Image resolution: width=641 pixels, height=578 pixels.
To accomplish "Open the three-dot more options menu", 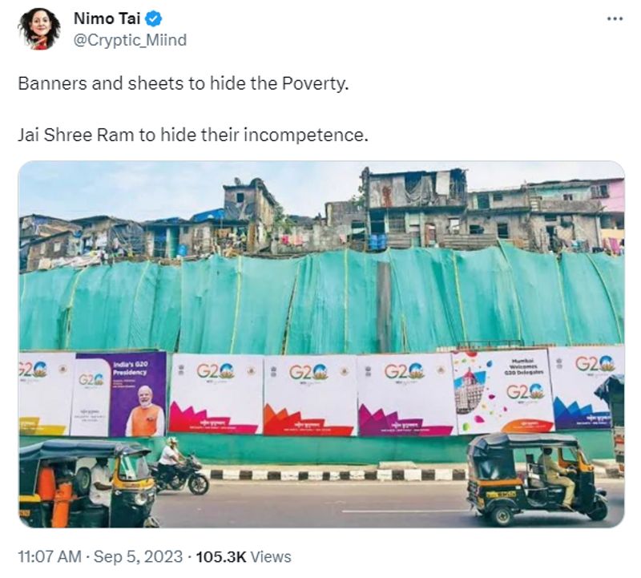I will tap(615, 19).
